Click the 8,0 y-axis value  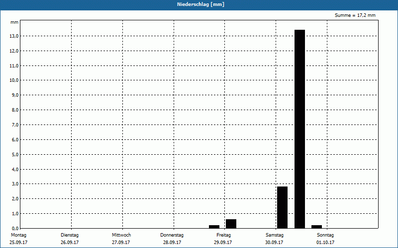[x=15, y=110]
